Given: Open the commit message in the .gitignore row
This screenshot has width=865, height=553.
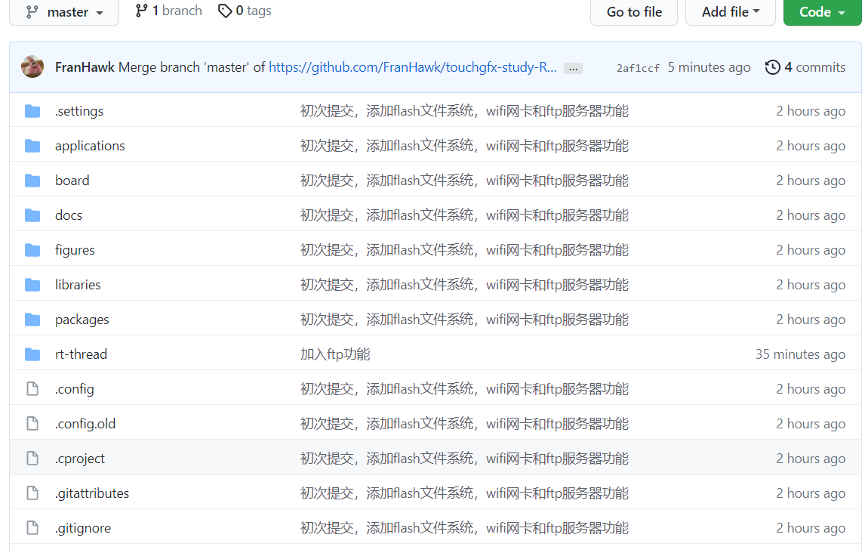Looking at the screenshot, I should click(464, 528).
